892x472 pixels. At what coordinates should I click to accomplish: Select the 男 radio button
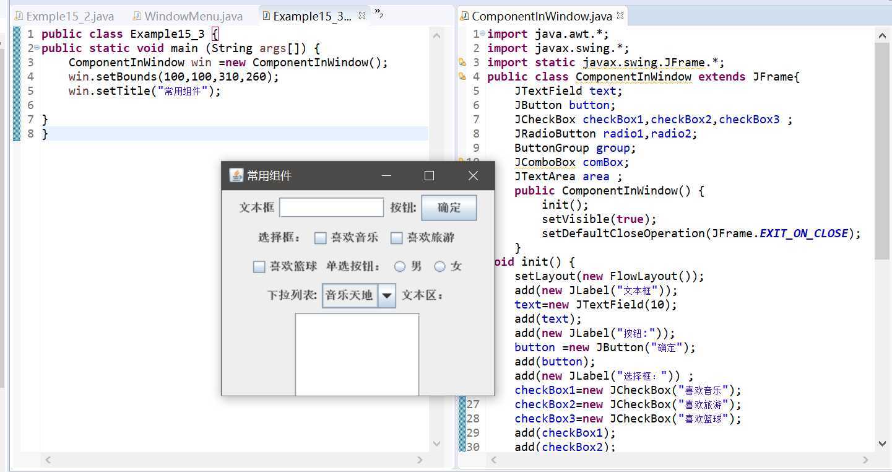[x=400, y=266]
